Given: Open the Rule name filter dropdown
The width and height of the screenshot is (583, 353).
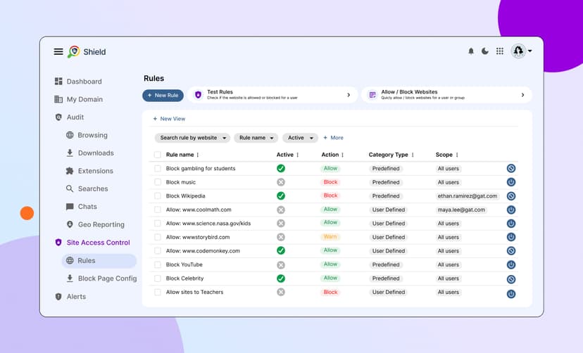Looking at the screenshot, I should tap(256, 138).
